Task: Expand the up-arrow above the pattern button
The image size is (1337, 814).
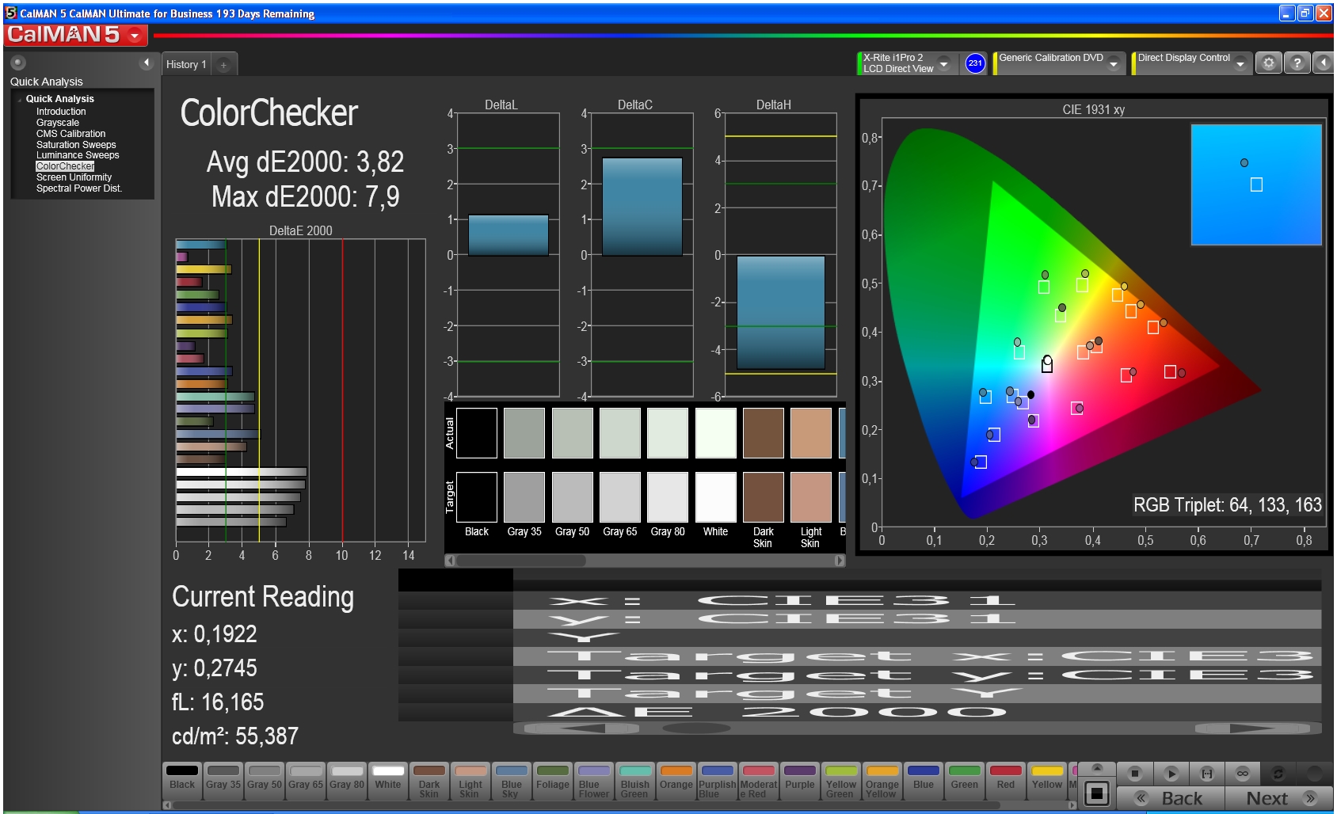Action: pos(1097,768)
